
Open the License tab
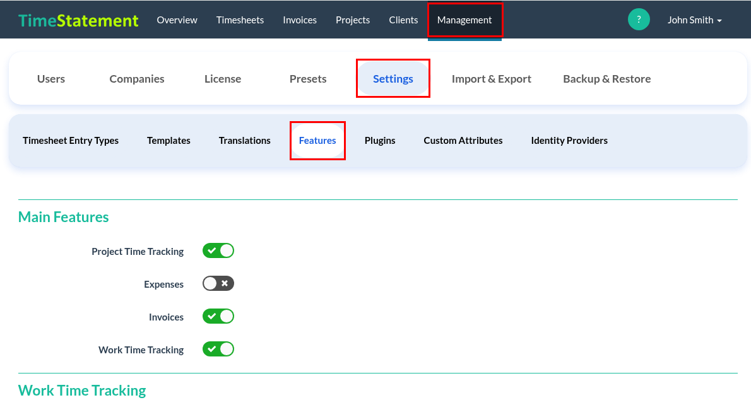(223, 79)
